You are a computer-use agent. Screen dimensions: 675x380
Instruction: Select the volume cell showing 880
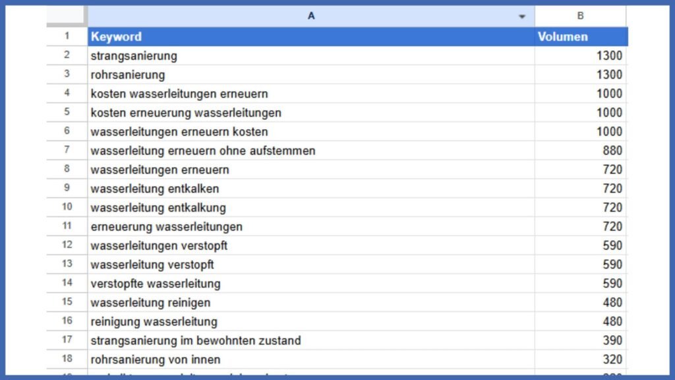580,151
